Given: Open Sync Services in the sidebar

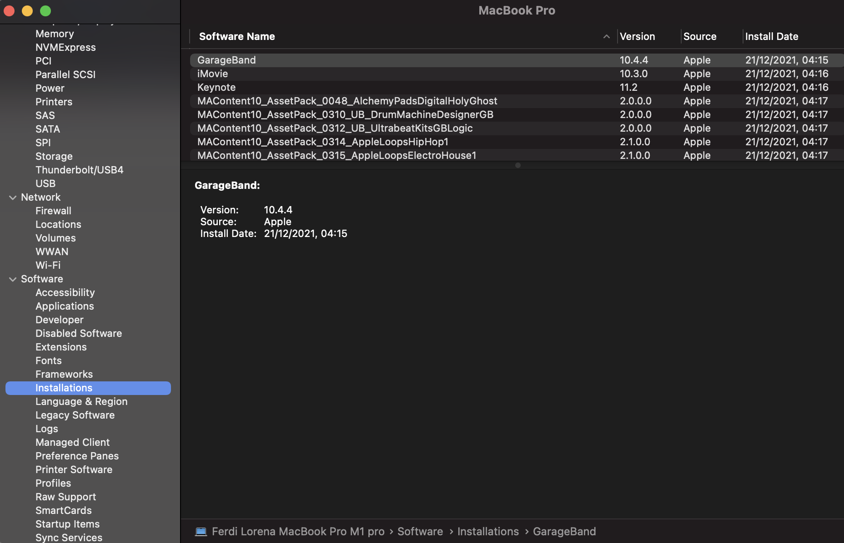Looking at the screenshot, I should (69, 538).
